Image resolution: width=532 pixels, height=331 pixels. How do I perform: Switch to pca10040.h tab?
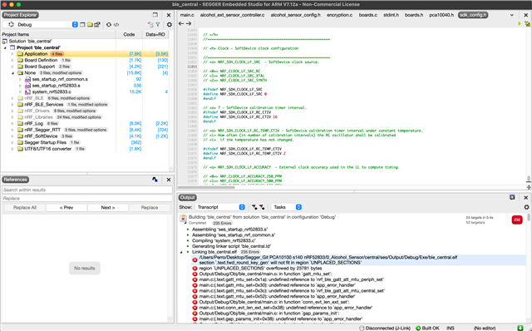(441, 15)
